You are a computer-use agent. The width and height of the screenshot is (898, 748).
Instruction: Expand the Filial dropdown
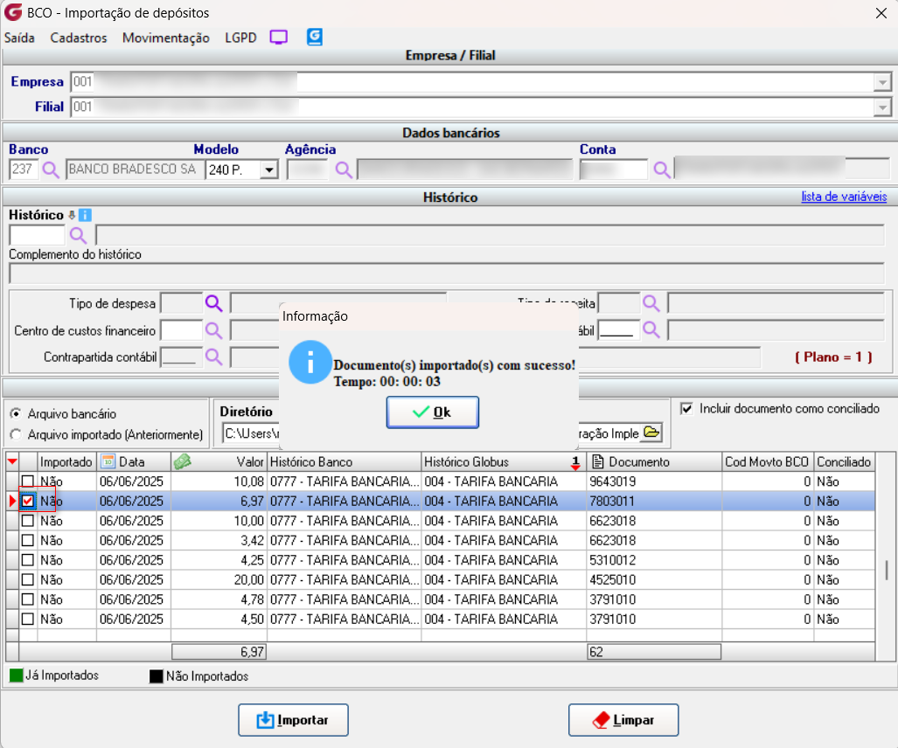pos(882,107)
